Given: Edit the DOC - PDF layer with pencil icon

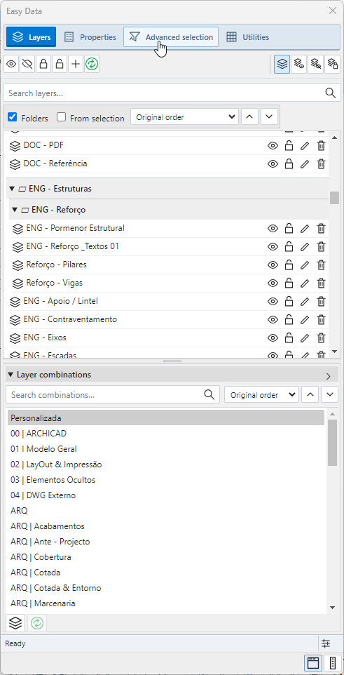Looking at the screenshot, I should tap(305, 146).
